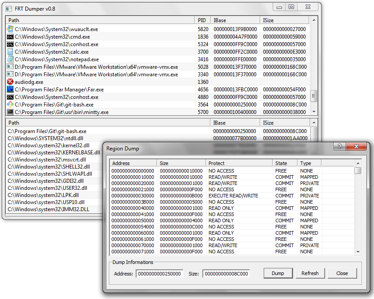
Task: Sort regions by the State column header
Action: coord(285,163)
